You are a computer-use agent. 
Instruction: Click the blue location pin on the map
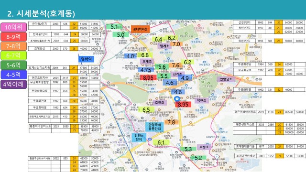(177, 99)
